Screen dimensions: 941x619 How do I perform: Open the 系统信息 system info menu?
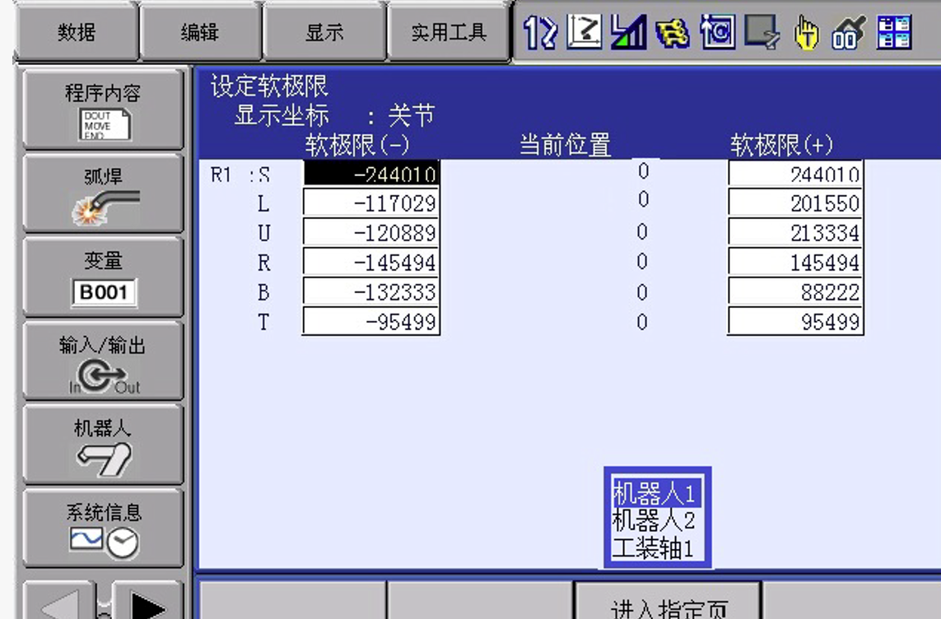[x=103, y=529]
